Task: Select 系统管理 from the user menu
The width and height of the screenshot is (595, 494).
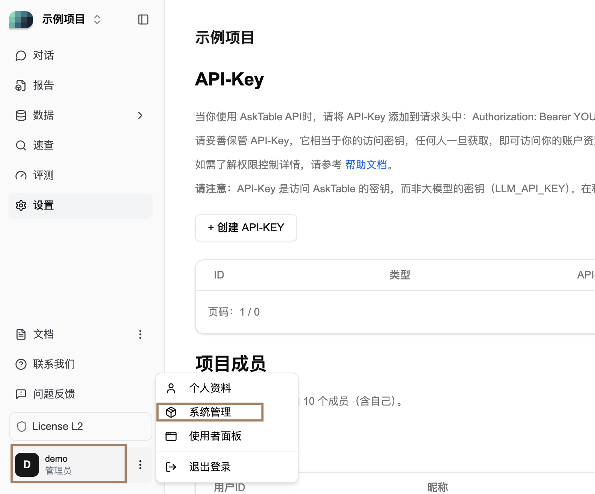Action: [210, 412]
